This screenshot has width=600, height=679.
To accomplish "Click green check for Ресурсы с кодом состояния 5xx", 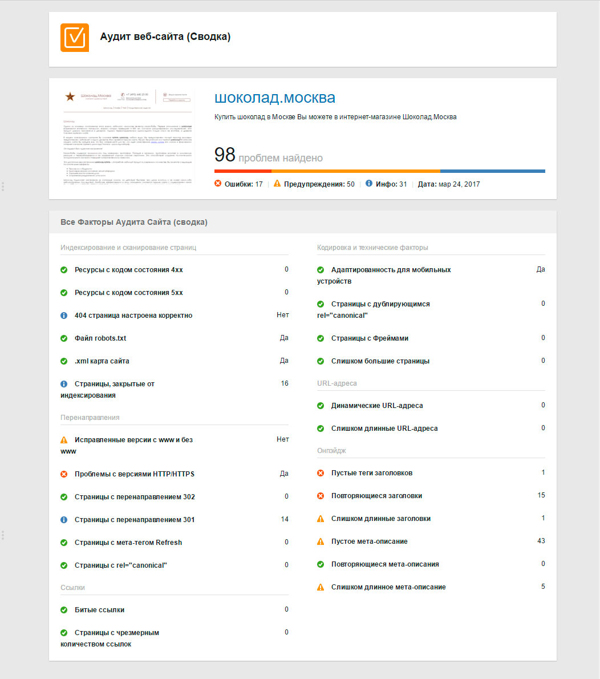I will pyautogui.click(x=64, y=293).
